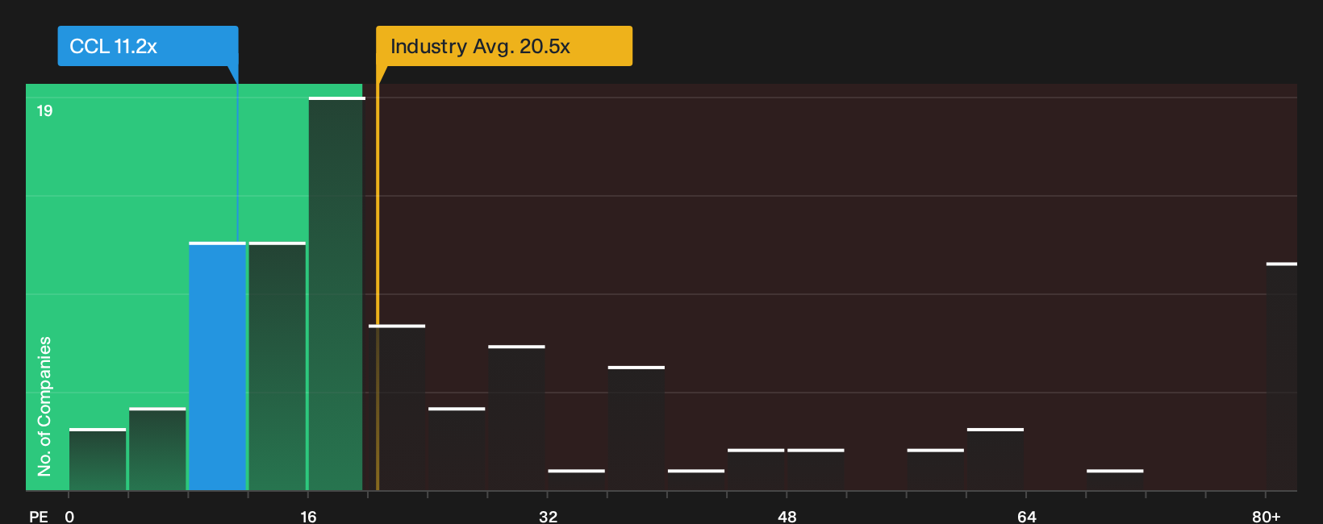Click the x-axis value '0'
This screenshot has width=1323, height=524.
69,516
